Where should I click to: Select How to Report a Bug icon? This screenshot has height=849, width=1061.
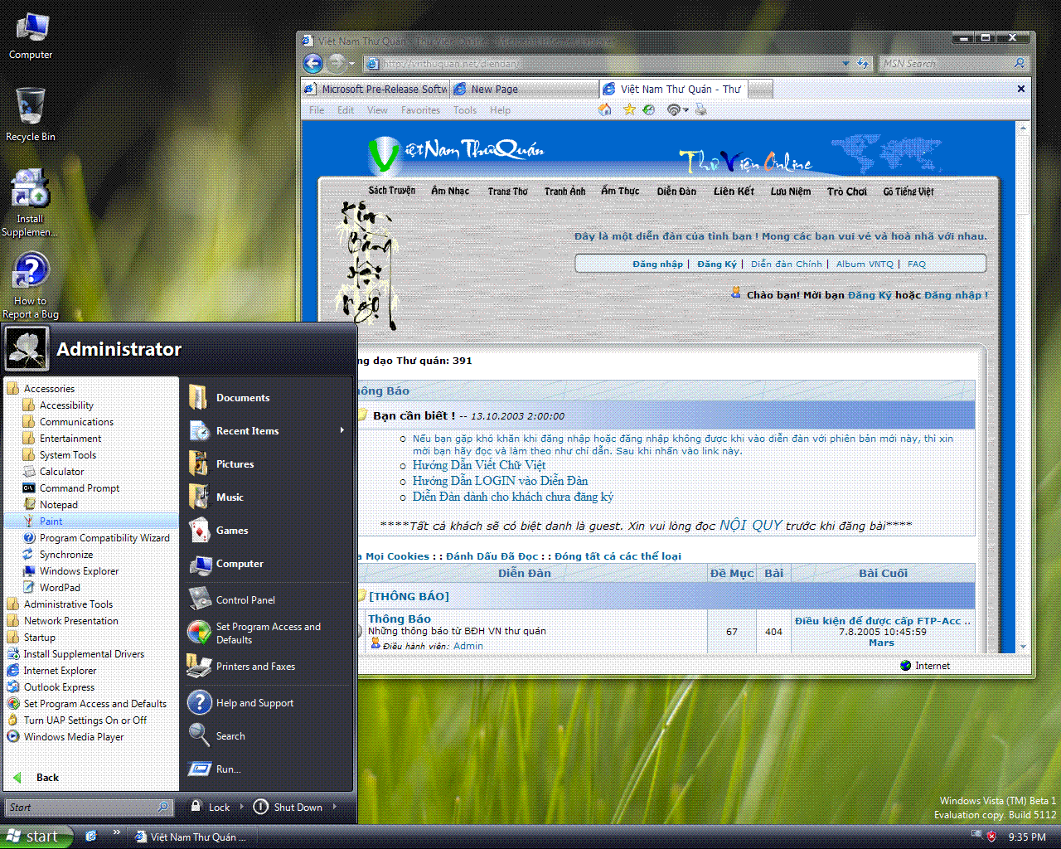pyautogui.click(x=31, y=286)
